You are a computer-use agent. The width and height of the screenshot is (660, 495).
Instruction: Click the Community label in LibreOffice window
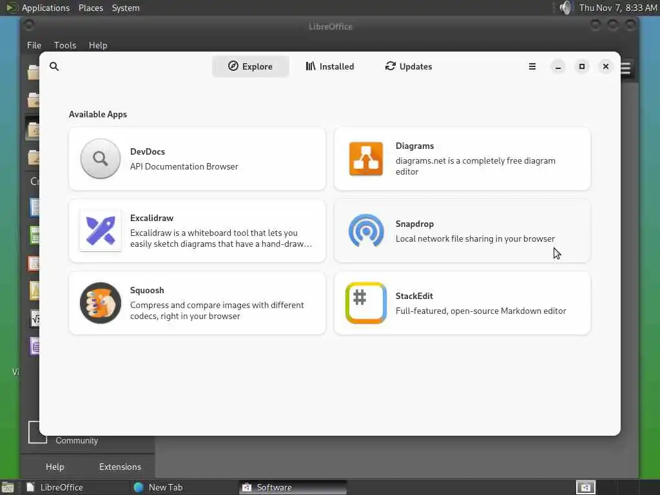77,441
